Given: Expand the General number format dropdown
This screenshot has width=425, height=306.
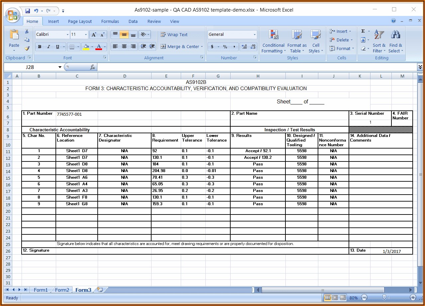Looking at the screenshot, I should click(255, 34).
